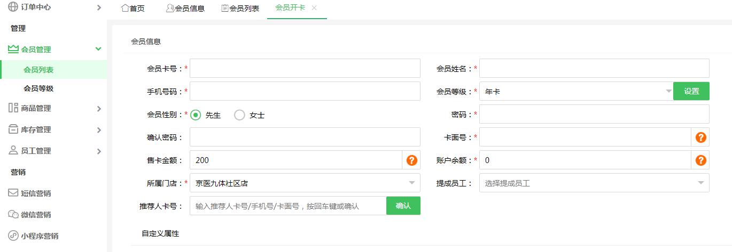The height and width of the screenshot is (252, 732).
Task: Click the help icon beside 卡面号 field
Action: point(700,137)
